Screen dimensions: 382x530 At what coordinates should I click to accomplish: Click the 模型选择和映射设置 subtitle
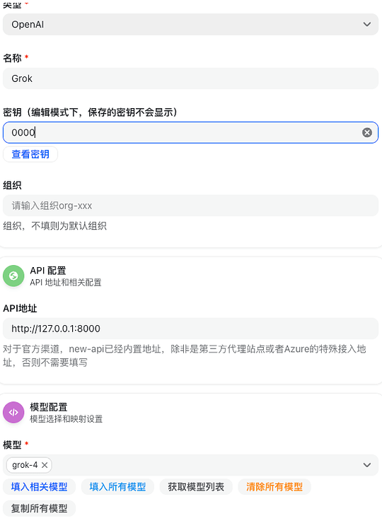pyautogui.click(x=66, y=419)
